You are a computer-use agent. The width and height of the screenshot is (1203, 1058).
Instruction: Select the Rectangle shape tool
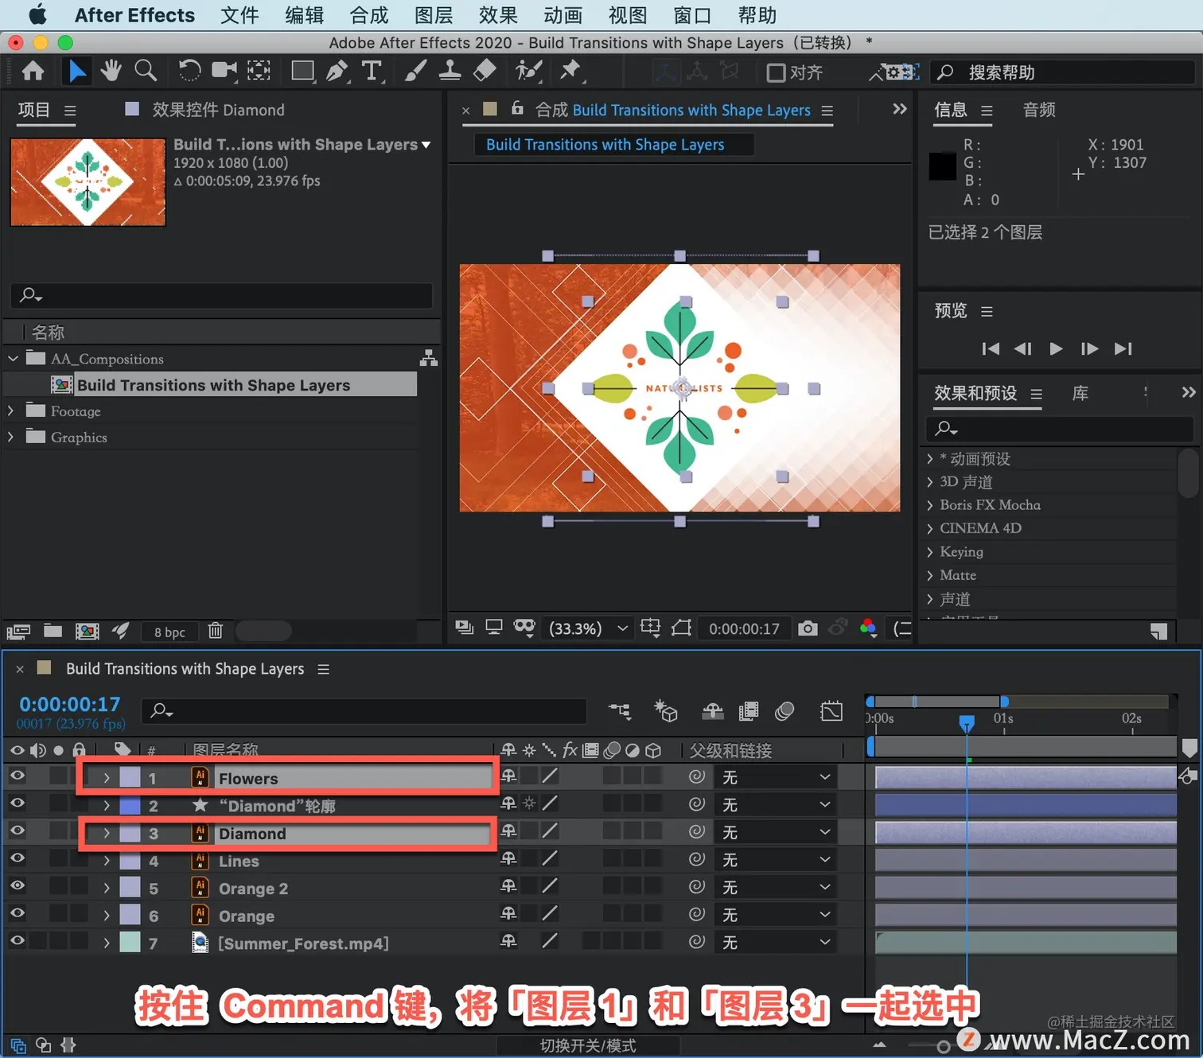click(302, 71)
